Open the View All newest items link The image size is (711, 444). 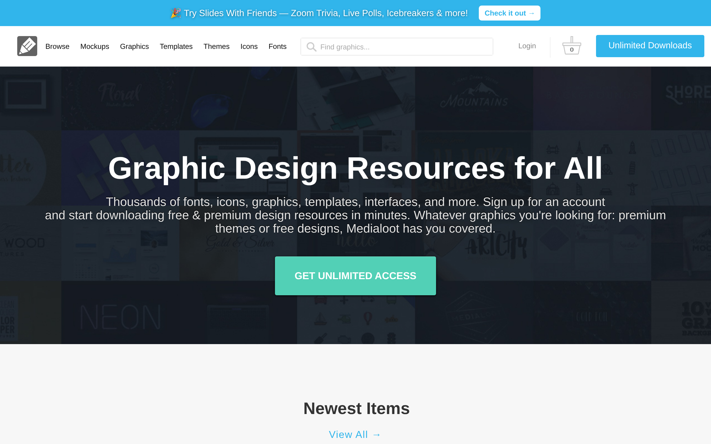(x=355, y=434)
